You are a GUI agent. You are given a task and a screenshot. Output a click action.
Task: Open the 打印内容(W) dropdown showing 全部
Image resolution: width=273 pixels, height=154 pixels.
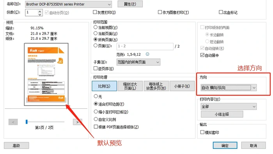[x=229, y=106]
